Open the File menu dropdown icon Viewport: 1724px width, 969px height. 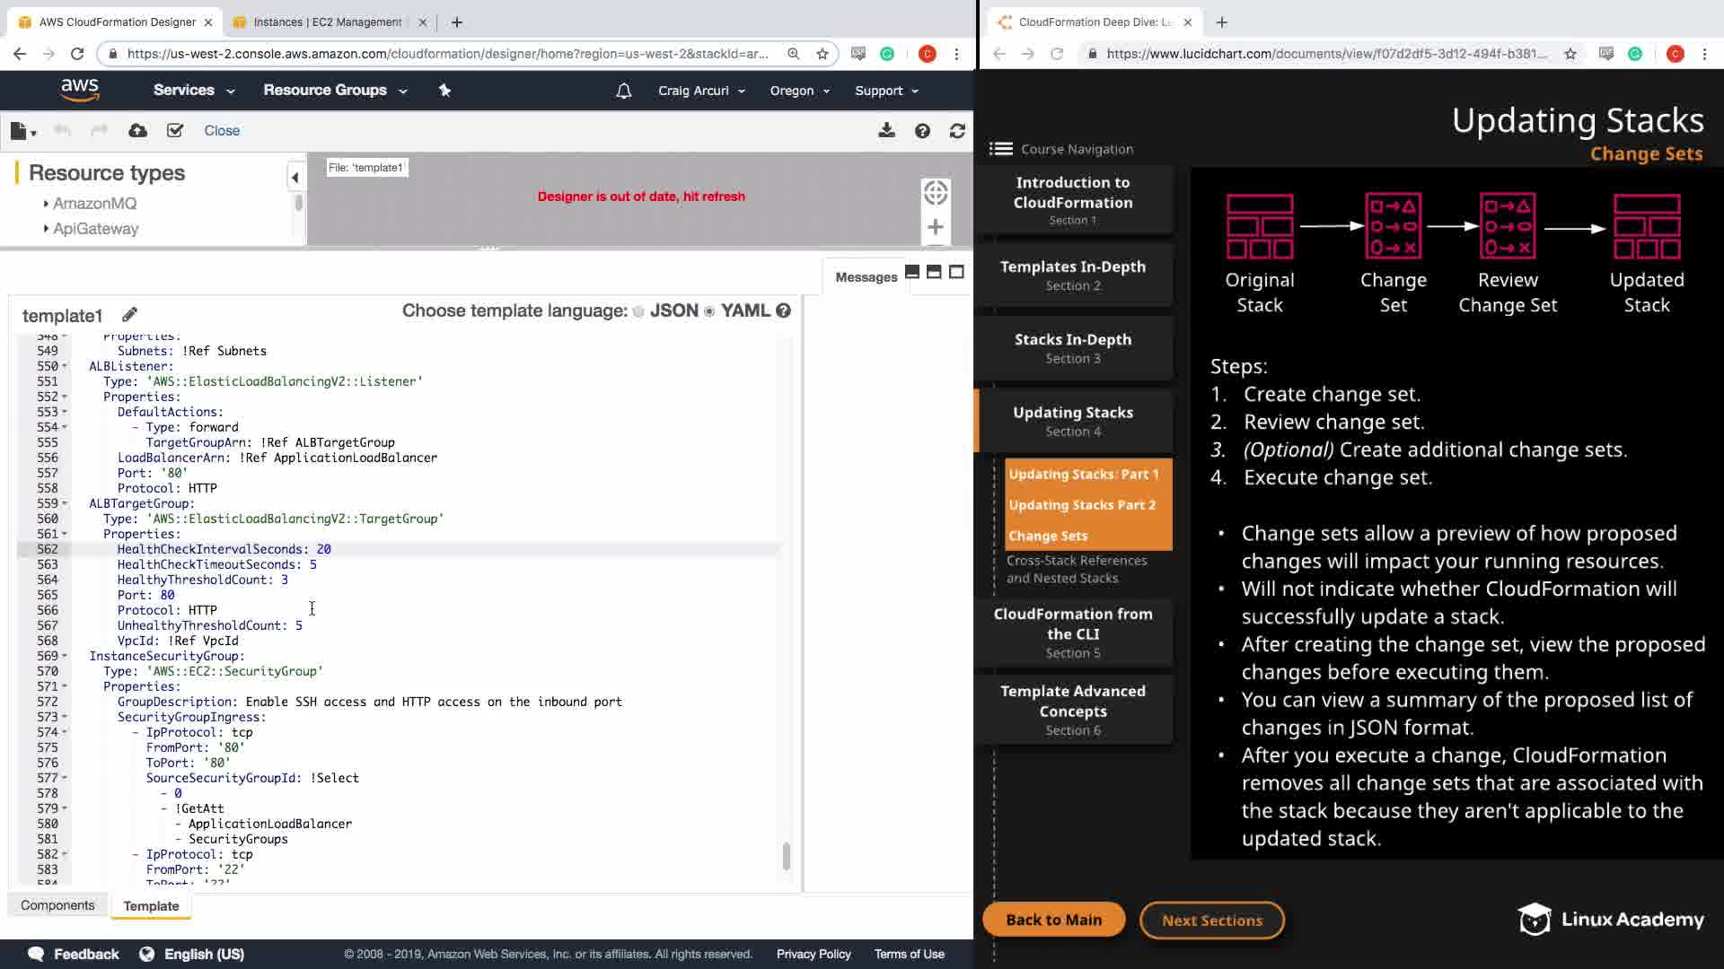click(22, 131)
